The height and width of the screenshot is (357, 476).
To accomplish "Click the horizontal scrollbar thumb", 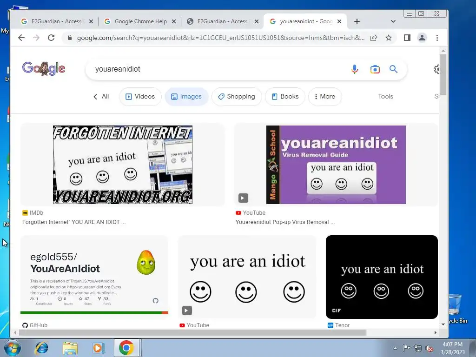I will [x=192, y=332].
